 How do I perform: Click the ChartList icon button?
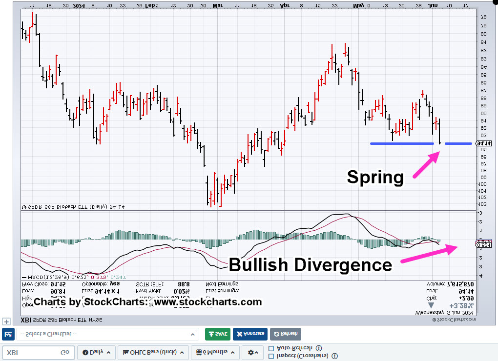click(x=8, y=334)
